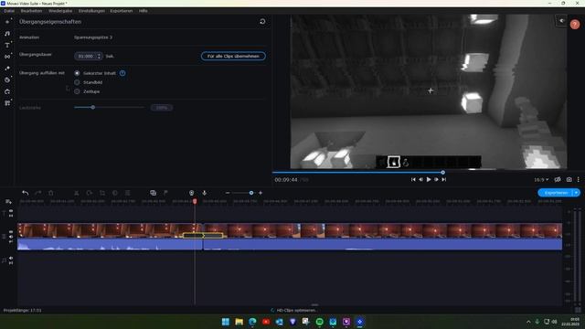
Task: Open the Effects tab with magic wand
Action: tap(7, 69)
